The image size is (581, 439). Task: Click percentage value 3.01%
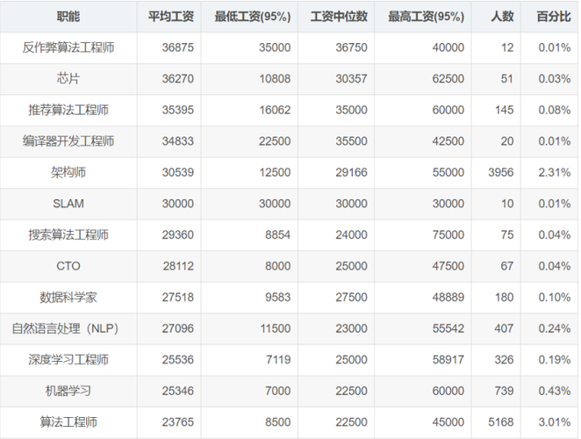tap(555, 422)
